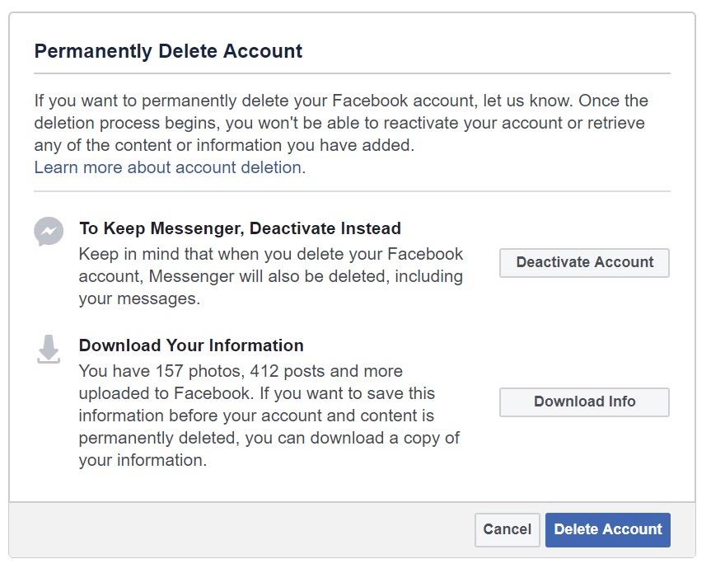
Task: Open Learn more about account deletion link
Action: coord(167,167)
